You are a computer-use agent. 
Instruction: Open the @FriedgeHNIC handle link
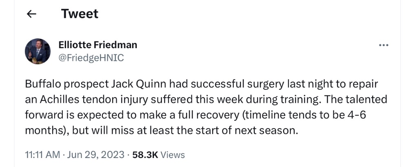click(x=91, y=58)
